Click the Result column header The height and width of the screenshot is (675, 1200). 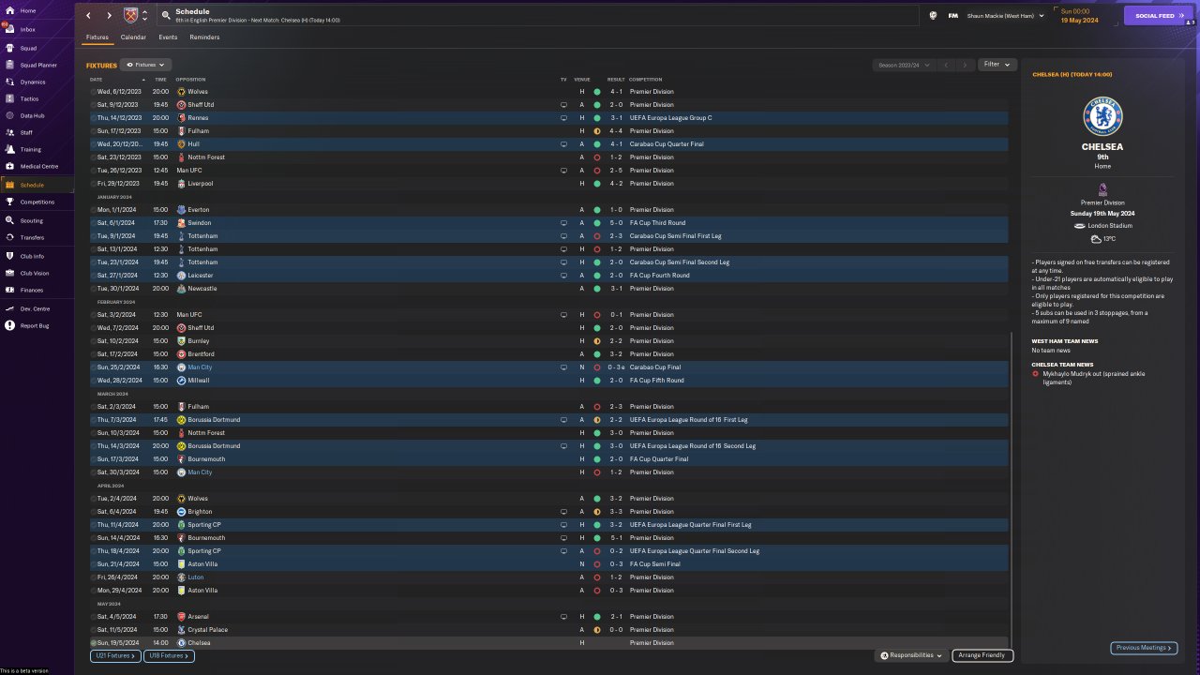[x=616, y=80]
